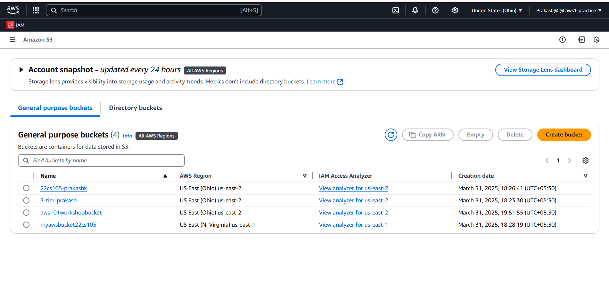Open the 22cs105-prakashk bucket

coord(63,188)
